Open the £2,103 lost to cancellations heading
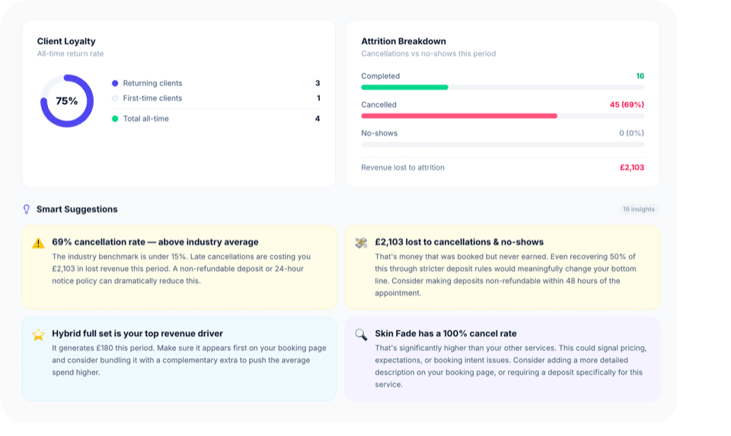Viewport: 731px width, 436px height. (459, 242)
